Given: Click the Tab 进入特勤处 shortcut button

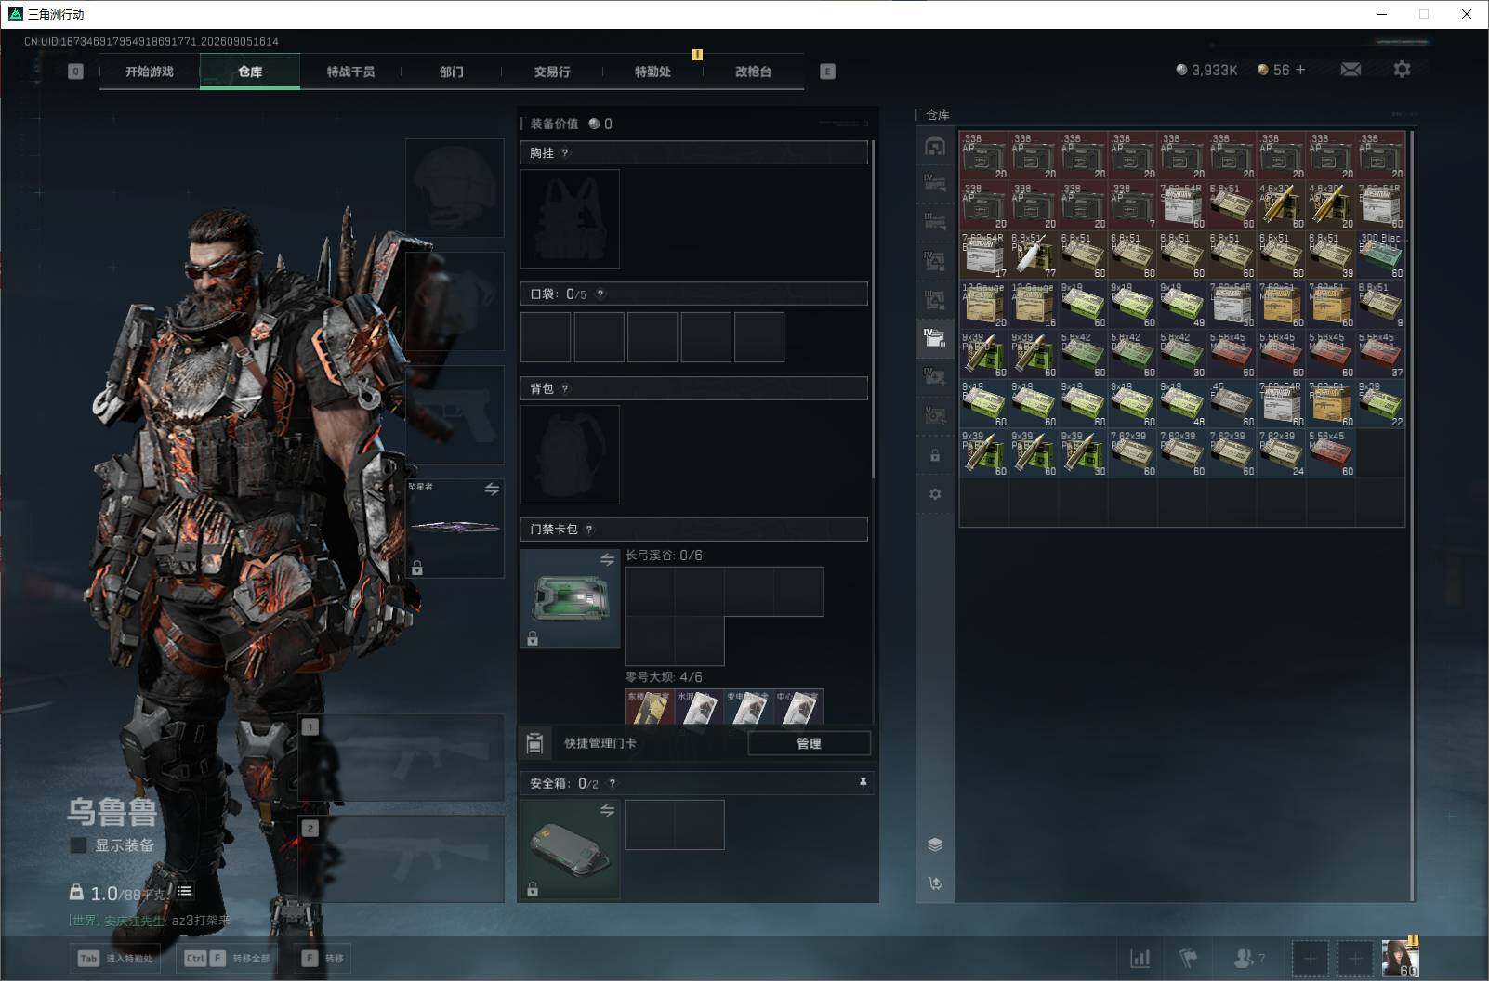Looking at the screenshot, I should click(116, 959).
